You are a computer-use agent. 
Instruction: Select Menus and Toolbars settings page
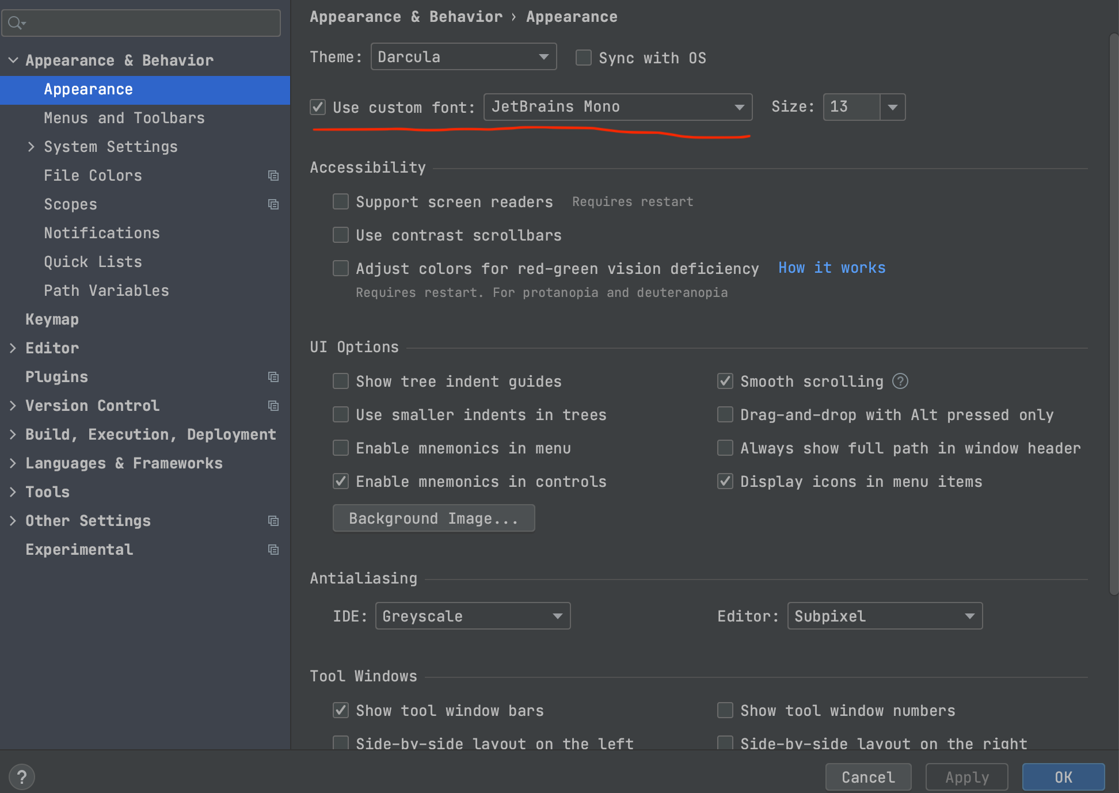[x=124, y=118]
